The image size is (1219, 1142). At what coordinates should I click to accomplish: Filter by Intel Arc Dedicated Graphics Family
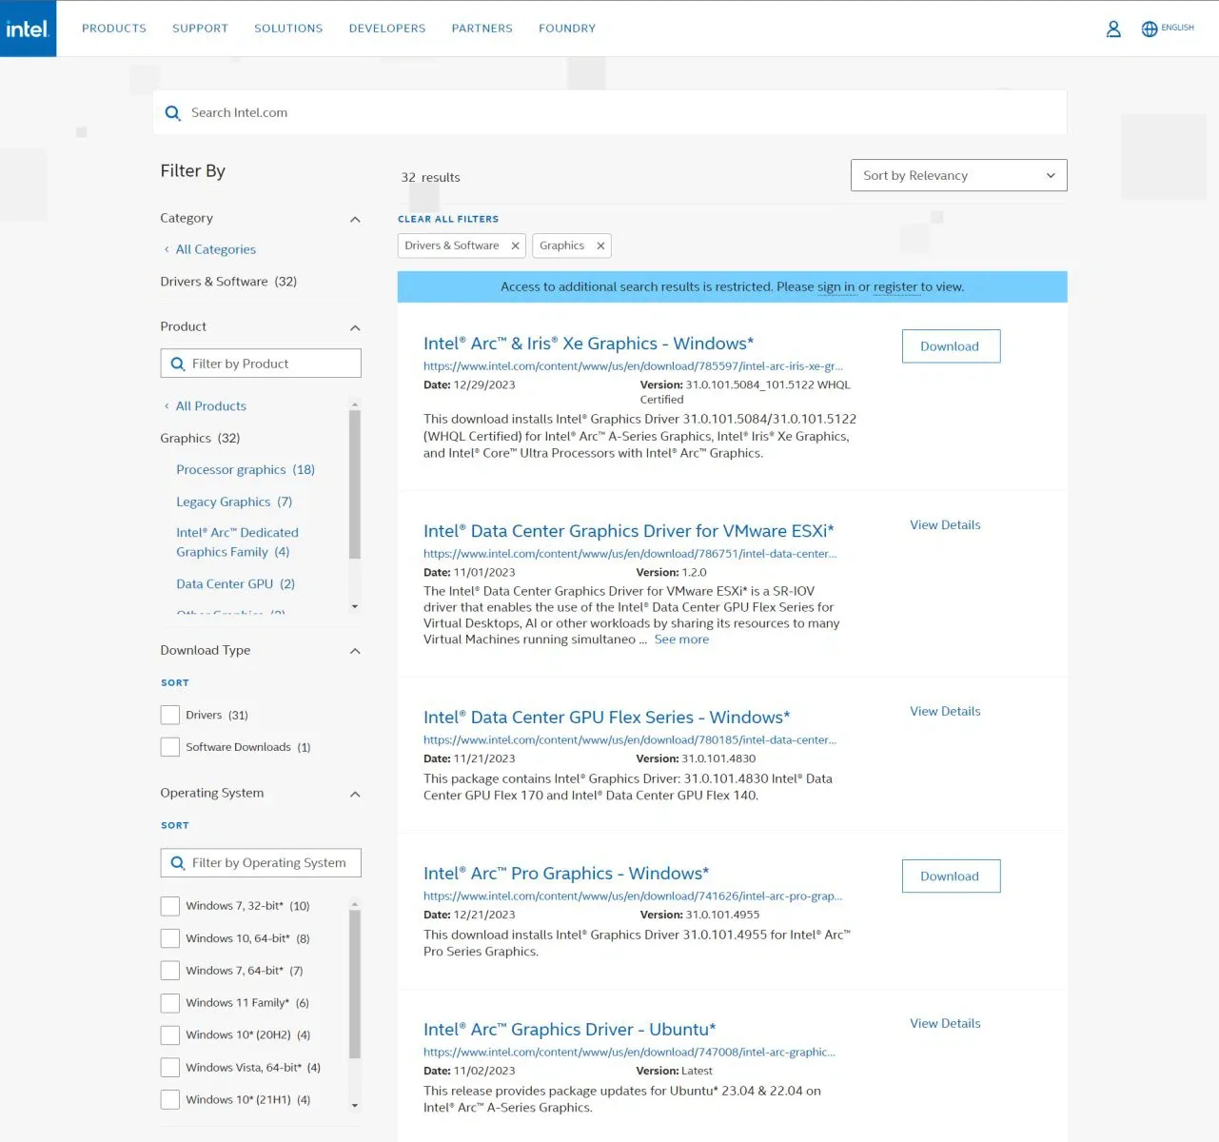[237, 542]
